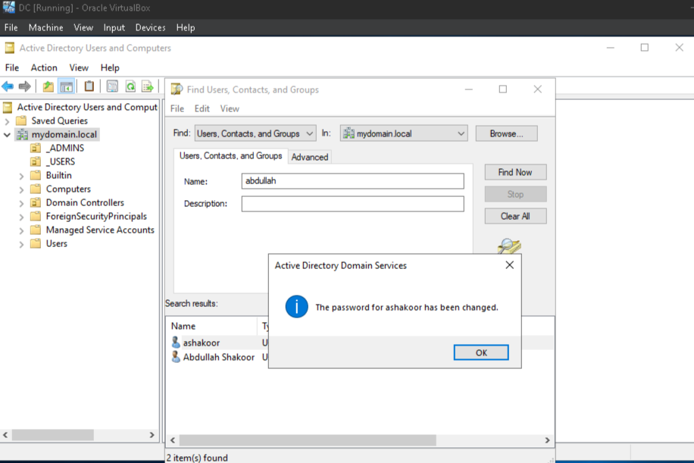Screen dimensions: 694x463
Task: Click the blue Back arrow in the toolbar
Action: click(x=8, y=86)
